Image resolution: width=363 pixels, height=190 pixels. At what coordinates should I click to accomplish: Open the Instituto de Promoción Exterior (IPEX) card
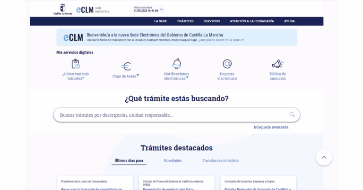tap(177, 183)
